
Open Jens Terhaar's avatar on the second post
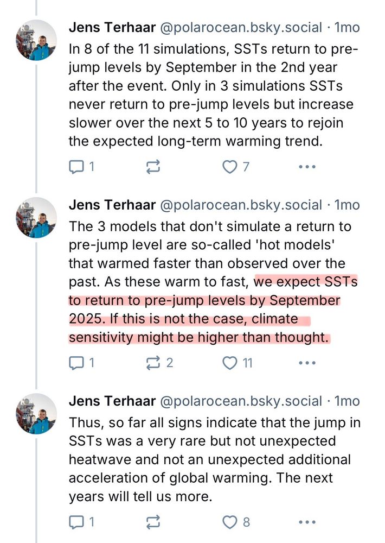pos(36,218)
